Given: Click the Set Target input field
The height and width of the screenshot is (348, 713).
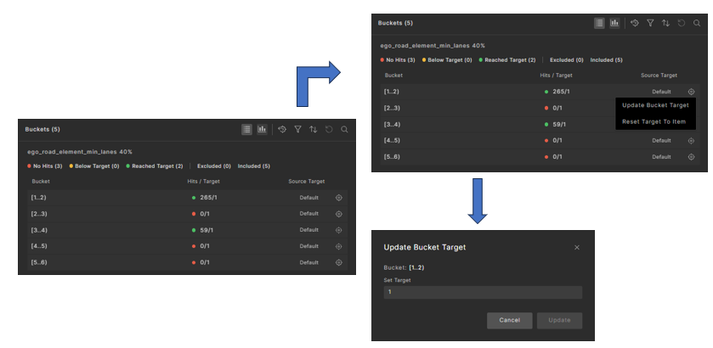Looking at the screenshot, I should (x=483, y=292).
